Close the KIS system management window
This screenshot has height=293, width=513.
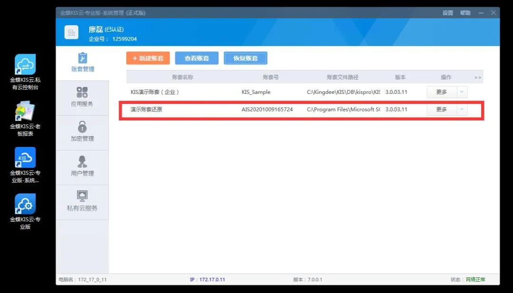(494, 13)
